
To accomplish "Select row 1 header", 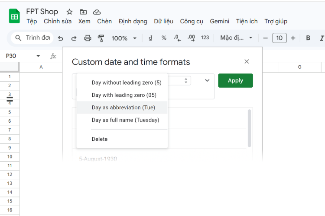I will [x=10, y=77].
